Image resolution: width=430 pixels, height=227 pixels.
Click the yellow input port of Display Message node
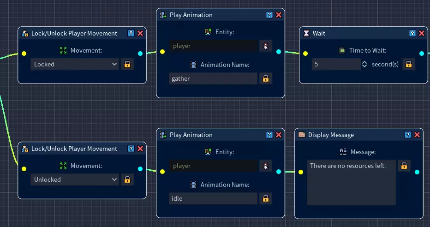(301, 172)
